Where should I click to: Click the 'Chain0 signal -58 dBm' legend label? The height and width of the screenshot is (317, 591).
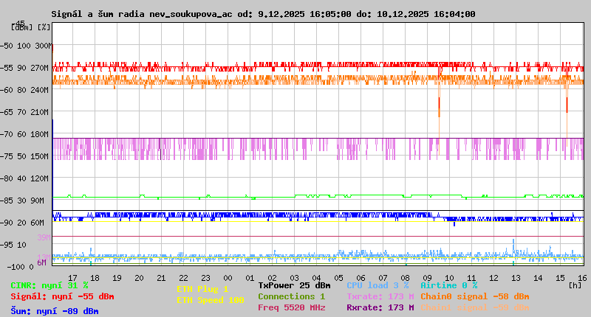click(x=475, y=296)
